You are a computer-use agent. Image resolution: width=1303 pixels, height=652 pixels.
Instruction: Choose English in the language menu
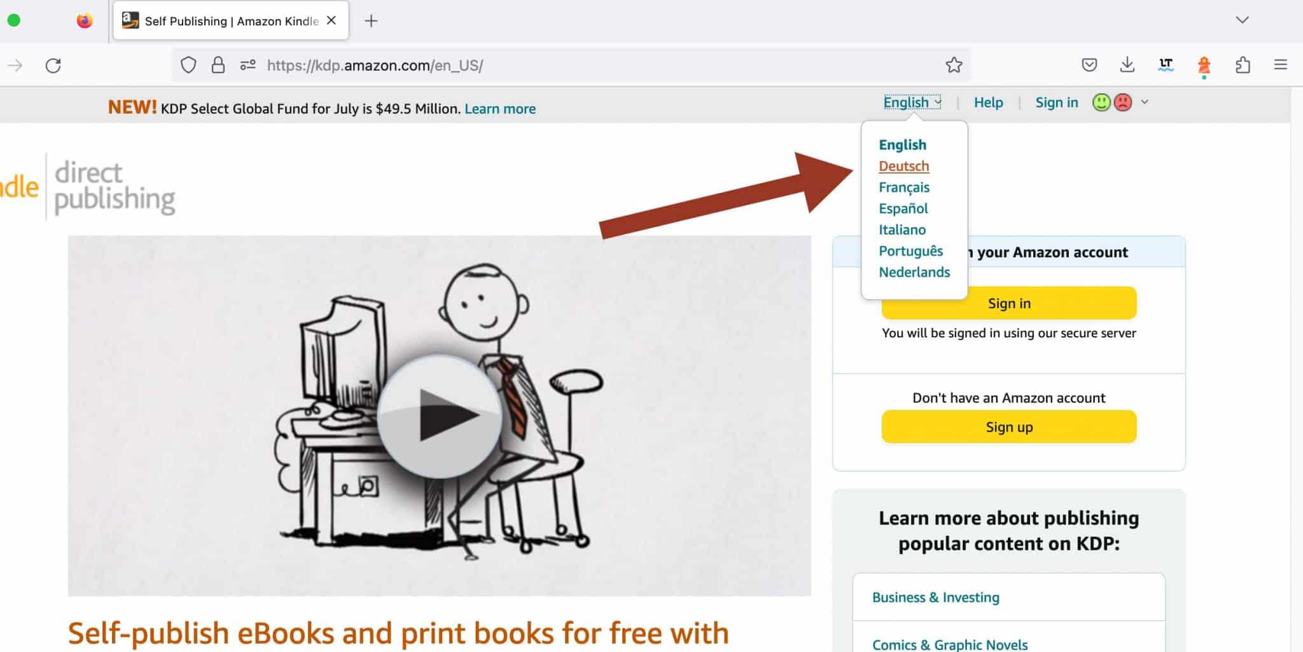point(902,145)
